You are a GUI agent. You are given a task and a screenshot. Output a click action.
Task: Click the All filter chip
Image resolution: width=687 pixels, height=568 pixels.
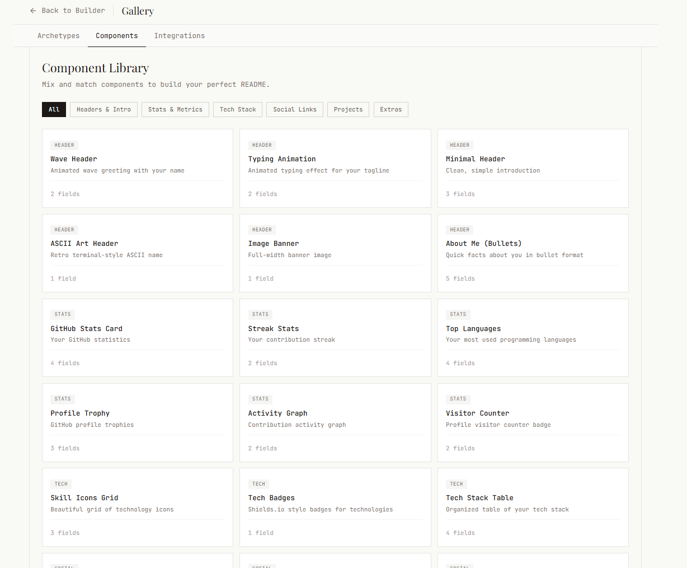coord(54,109)
